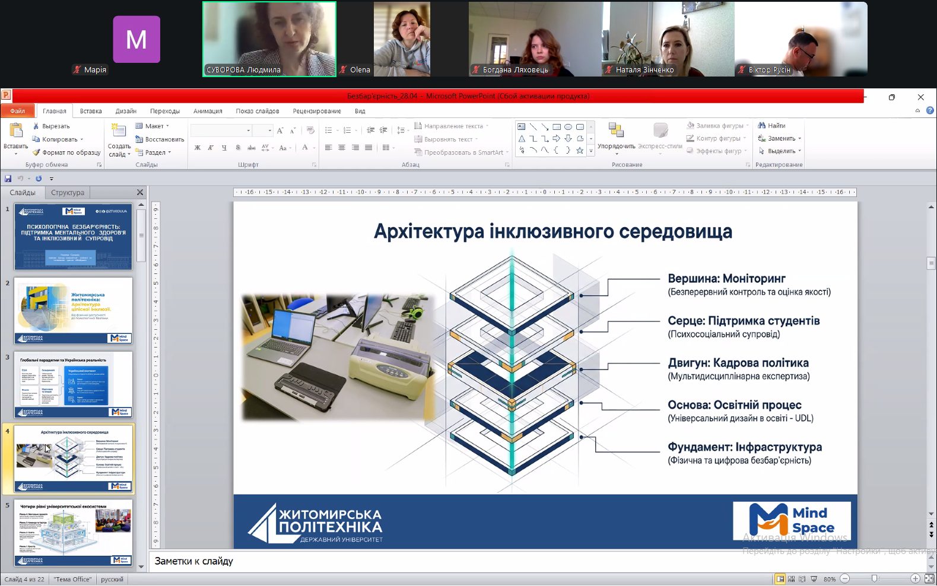Click the zoom slider handle
The image size is (937, 586).
point(874,579)
